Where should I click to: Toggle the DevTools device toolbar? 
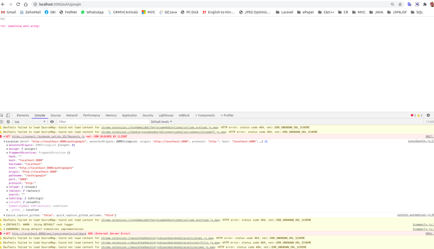coord(8,115)
